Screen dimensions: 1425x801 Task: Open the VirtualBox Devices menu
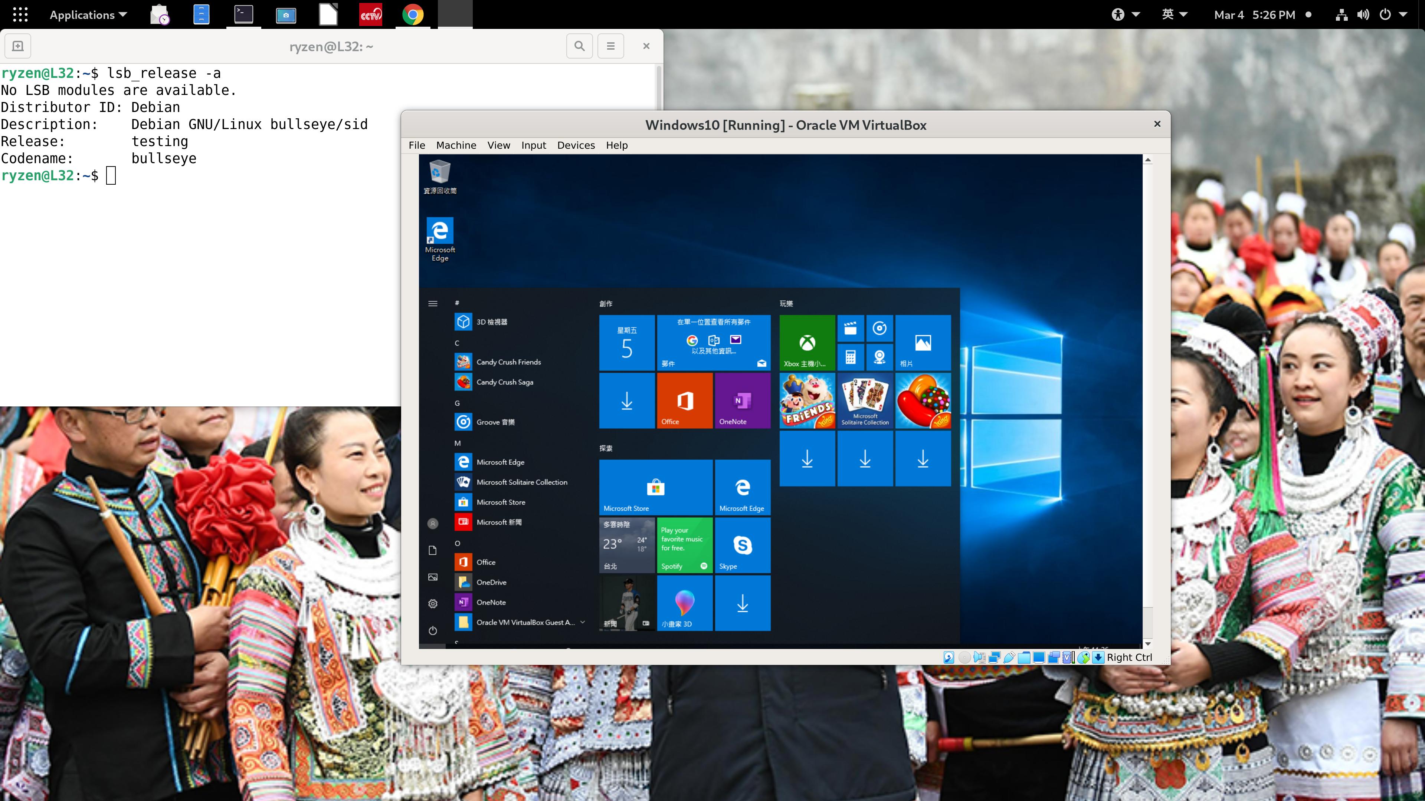pos(576,145)
